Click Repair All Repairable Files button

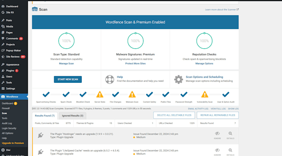(218, 115)
